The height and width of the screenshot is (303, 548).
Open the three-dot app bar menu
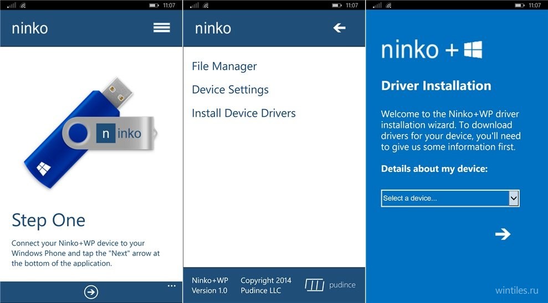[x=171, y=286]
